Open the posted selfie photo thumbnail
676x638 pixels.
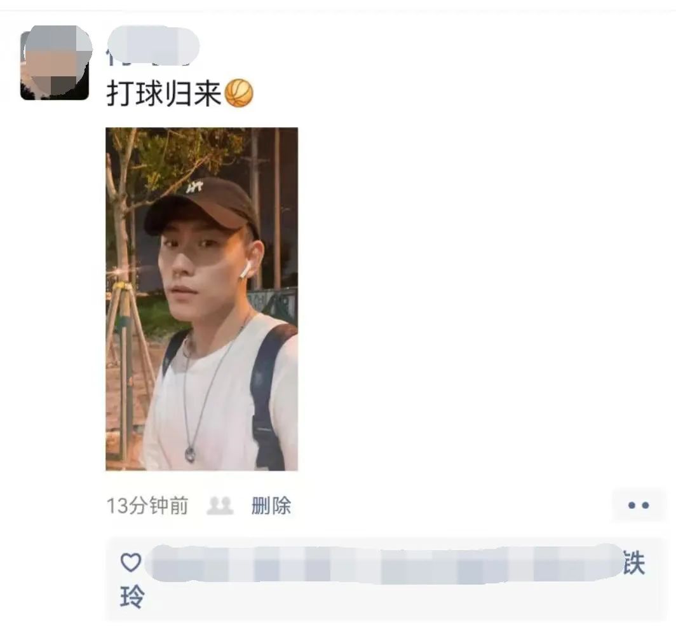pos(202,299)
